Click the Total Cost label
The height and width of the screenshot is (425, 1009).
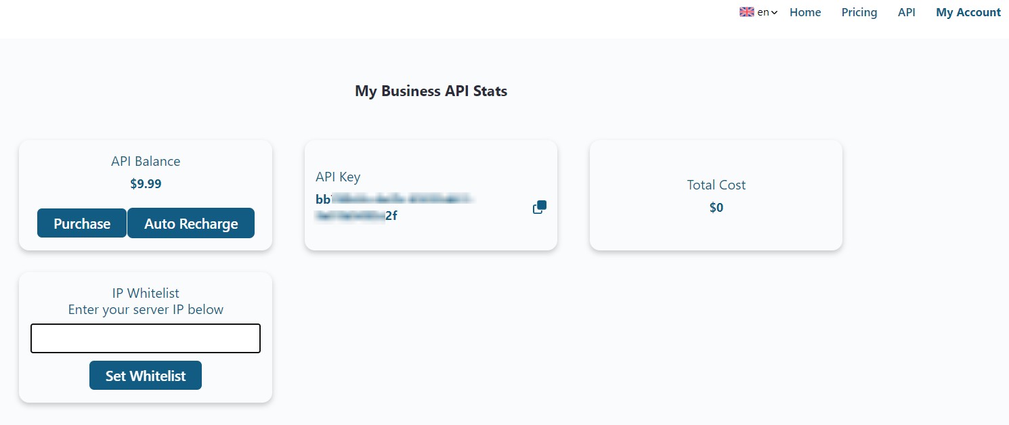(x=716, y=185)
